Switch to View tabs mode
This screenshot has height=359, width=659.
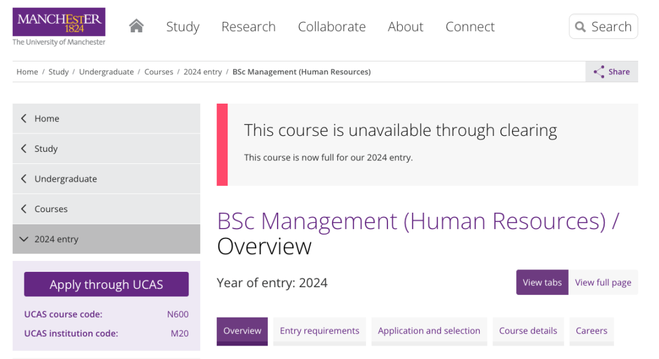click(x=542, y=282)
